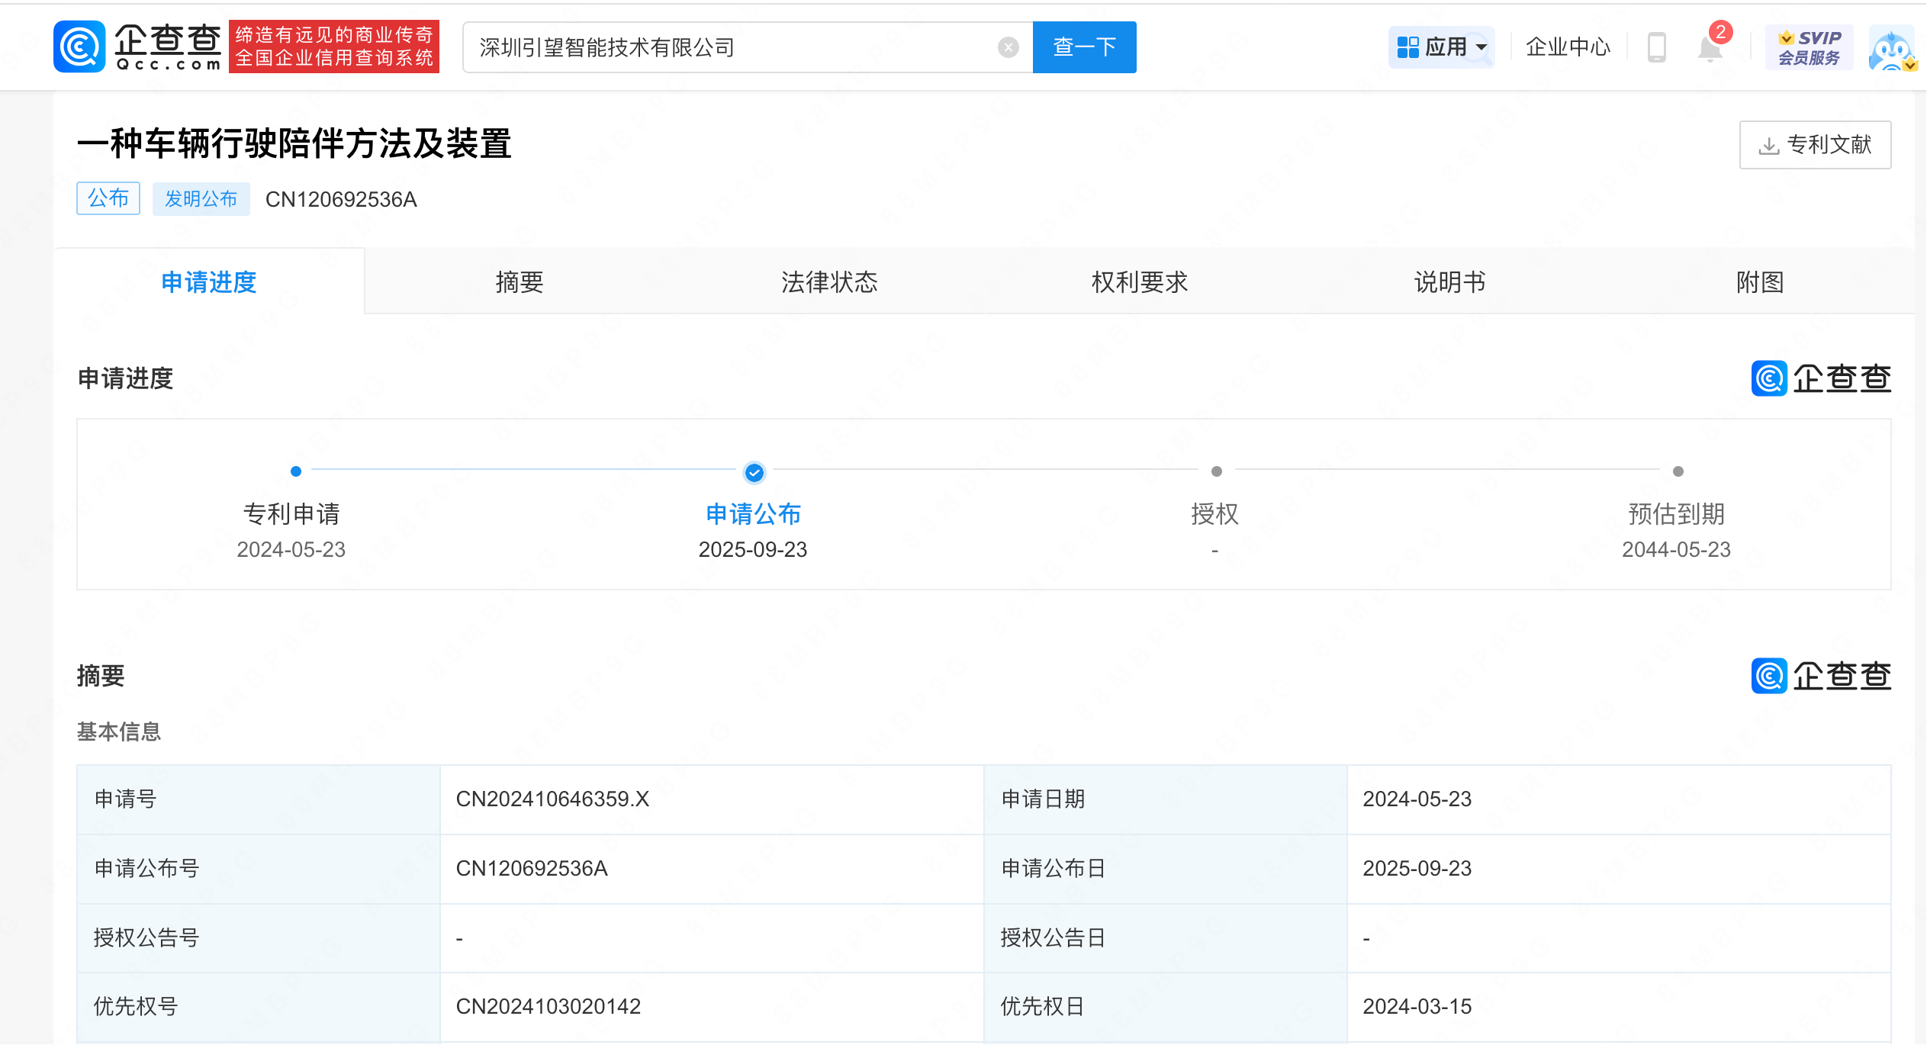Open the 企业中心 link
The image size is (1927, 1045).
pyautogui.click(x=1568, y=47)
